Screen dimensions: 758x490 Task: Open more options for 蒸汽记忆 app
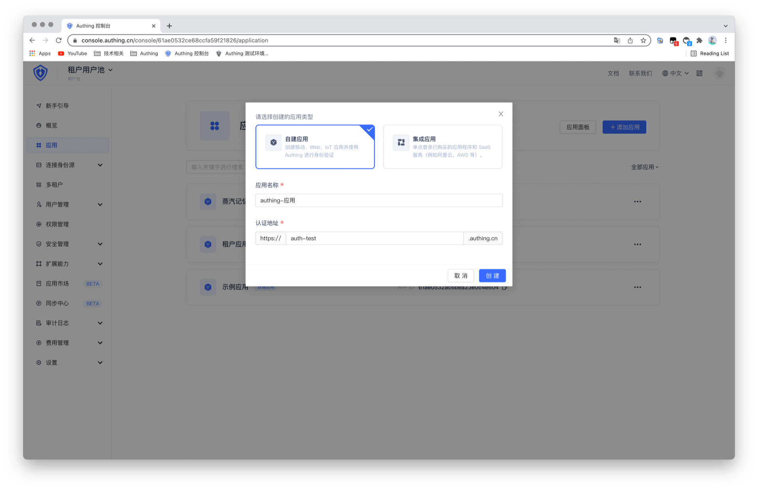coord(637,202)
